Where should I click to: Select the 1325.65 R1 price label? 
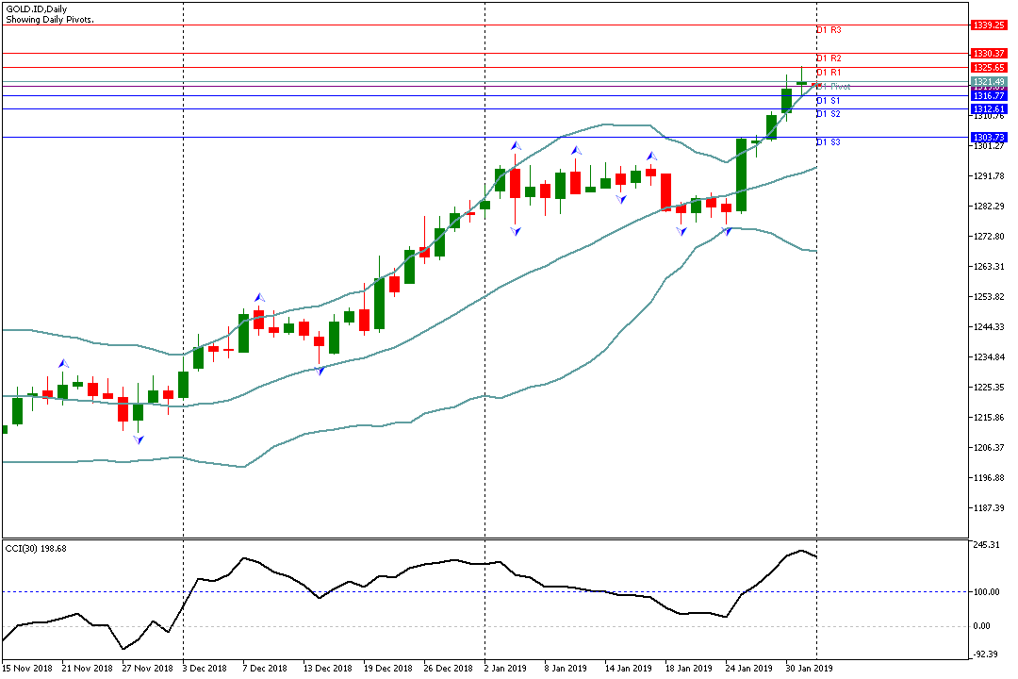click(989, 68)
